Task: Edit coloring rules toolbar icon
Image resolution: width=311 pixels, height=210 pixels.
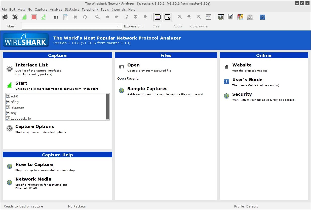Action: (240, 17)
